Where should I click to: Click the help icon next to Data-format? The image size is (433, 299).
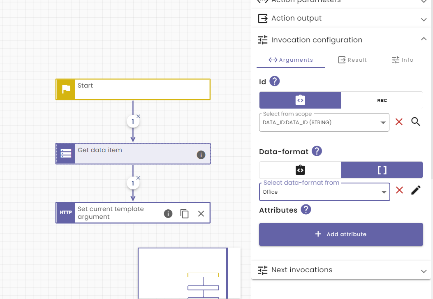[317, 151]
